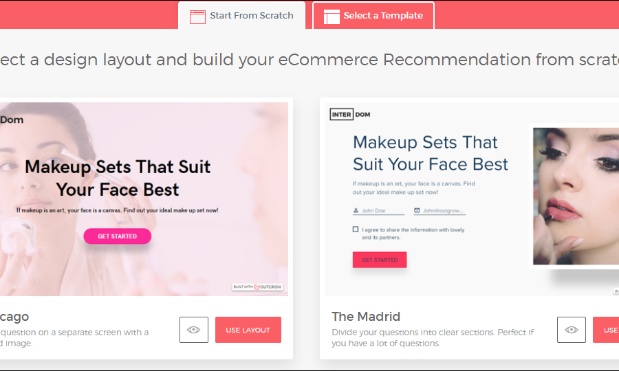Open the Start From Scratch tab
The image size is (619, 371).
[x=241, y=15]
